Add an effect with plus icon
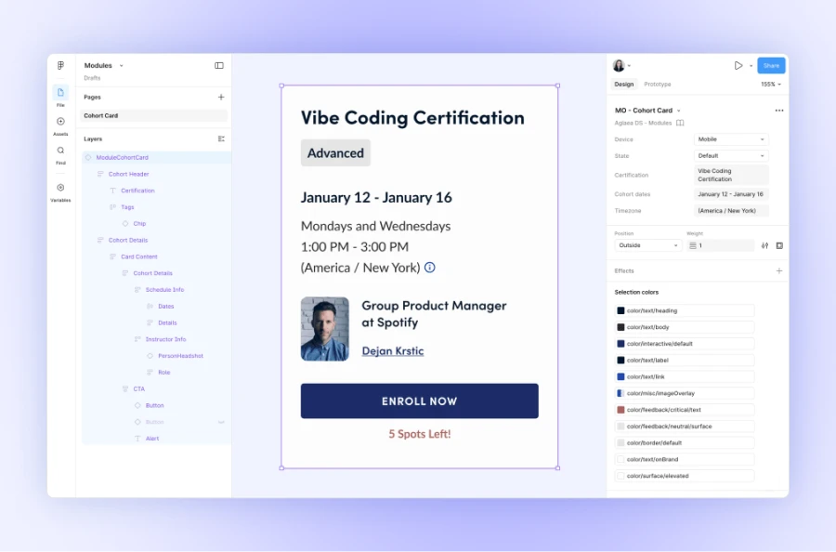Viewport: 836px width, 552px height. click(779, 271)
